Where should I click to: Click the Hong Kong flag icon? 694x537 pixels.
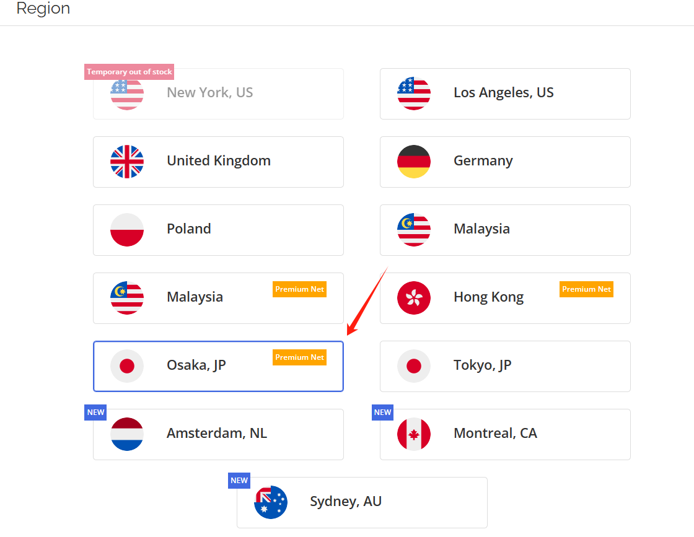click(414, 298)
